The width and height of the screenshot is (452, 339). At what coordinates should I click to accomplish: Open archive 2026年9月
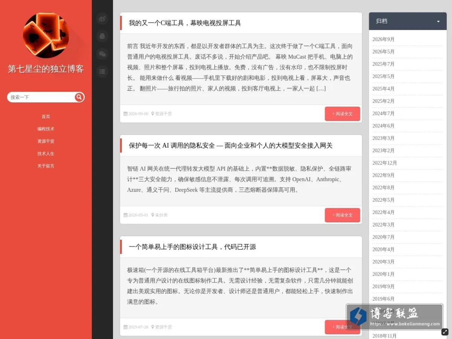tap(383, 40)
